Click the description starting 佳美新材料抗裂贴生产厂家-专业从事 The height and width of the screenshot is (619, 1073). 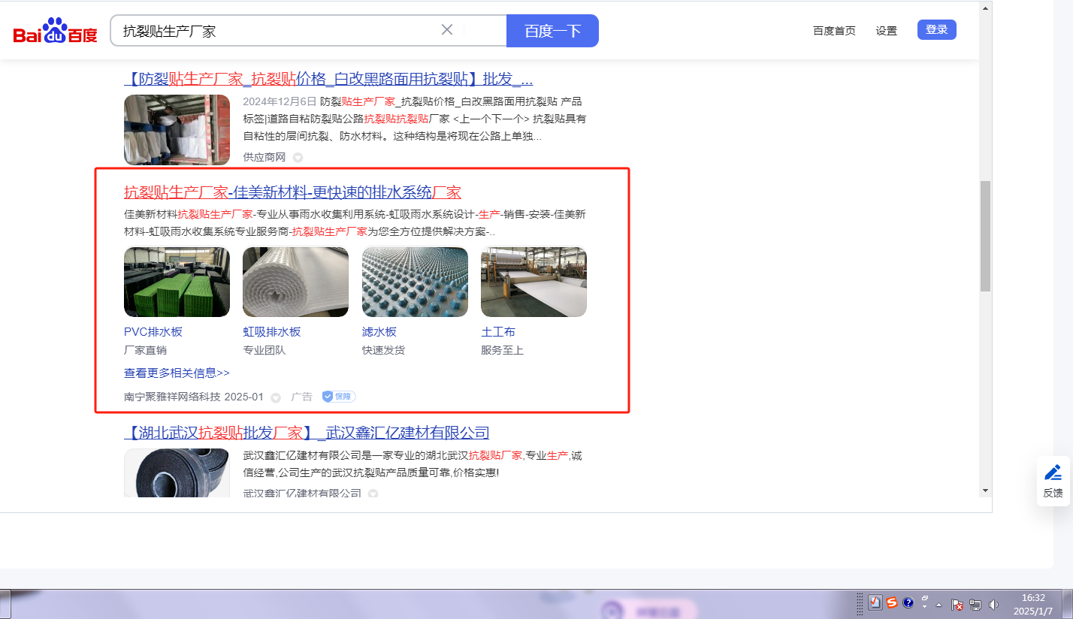tap(355, 222)
